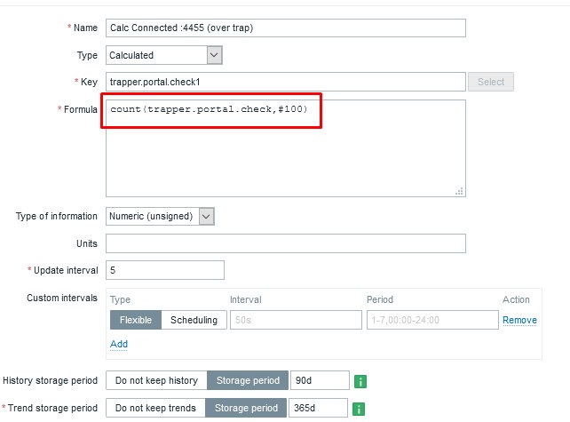Choose Storage period for history
The height and width of the screenshot is (422, 570).
[x=248, y=380]
